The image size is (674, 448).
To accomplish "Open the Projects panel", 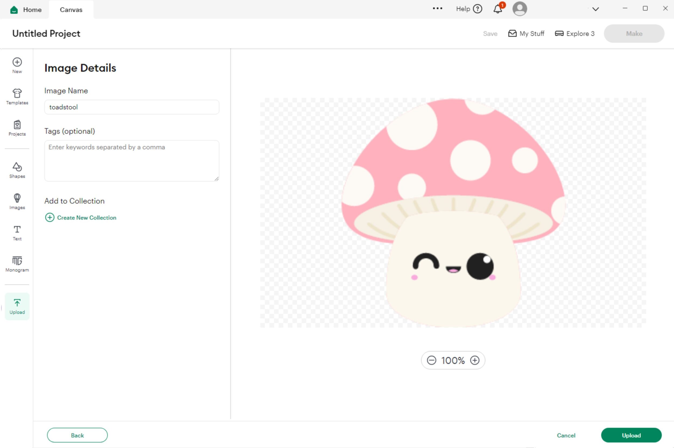I will (x=17, y=128).
